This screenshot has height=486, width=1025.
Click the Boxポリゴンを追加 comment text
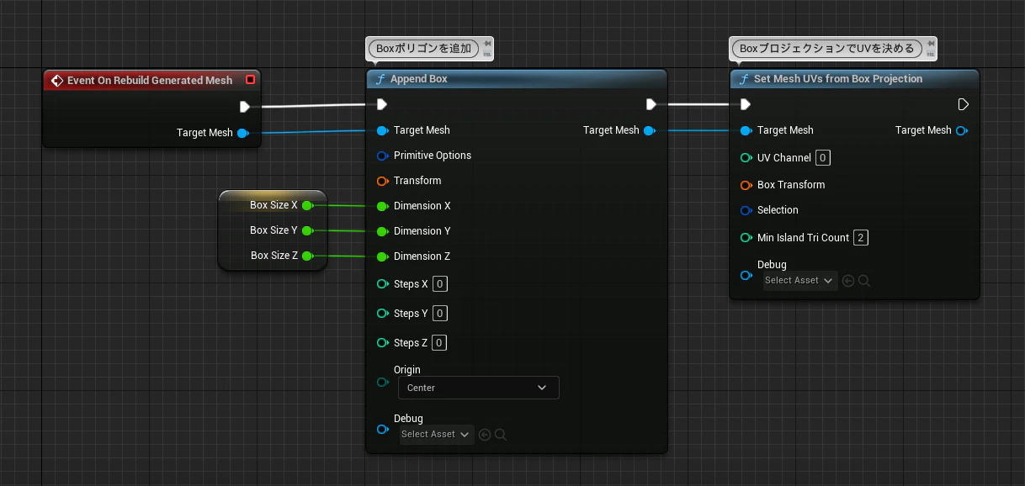pyautogui.click(x=423, y=49)
